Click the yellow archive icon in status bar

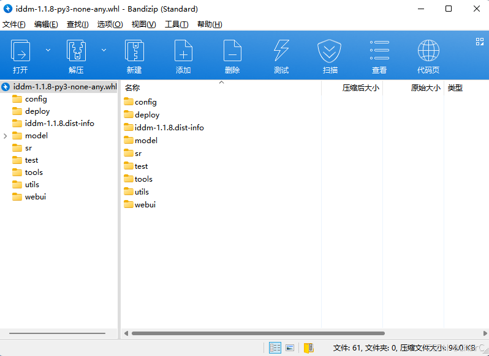[309, 347]
